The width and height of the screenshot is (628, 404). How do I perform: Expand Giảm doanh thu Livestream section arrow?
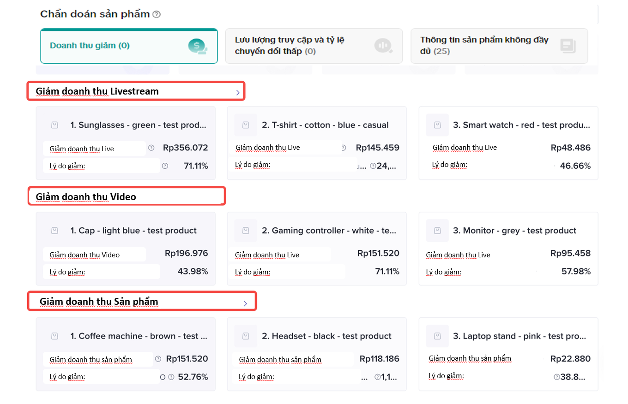pos(238,93)
